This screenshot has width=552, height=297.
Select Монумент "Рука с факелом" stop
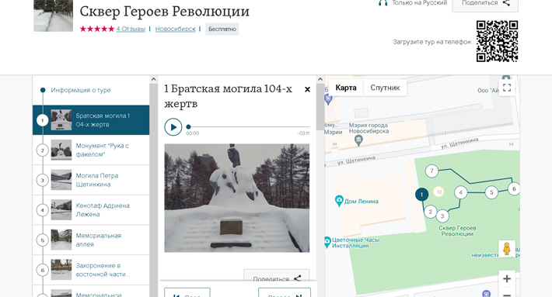click(x=91, y=150)
